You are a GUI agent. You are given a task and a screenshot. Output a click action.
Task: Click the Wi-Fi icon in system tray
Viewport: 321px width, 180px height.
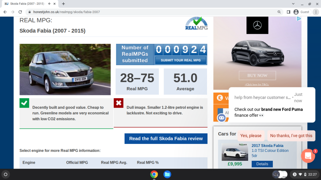click(x=300, y=175)
